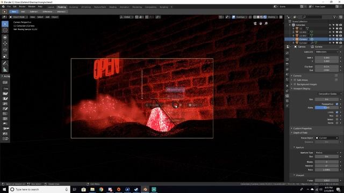Click the Intersect selection mode button

[x=61, y=12]
